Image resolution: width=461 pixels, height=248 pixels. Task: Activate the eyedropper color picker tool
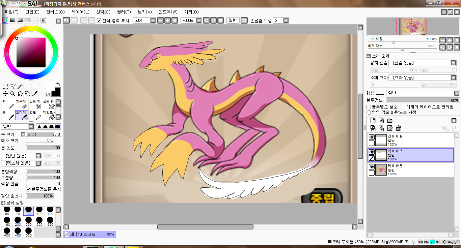tap(35, 93)
